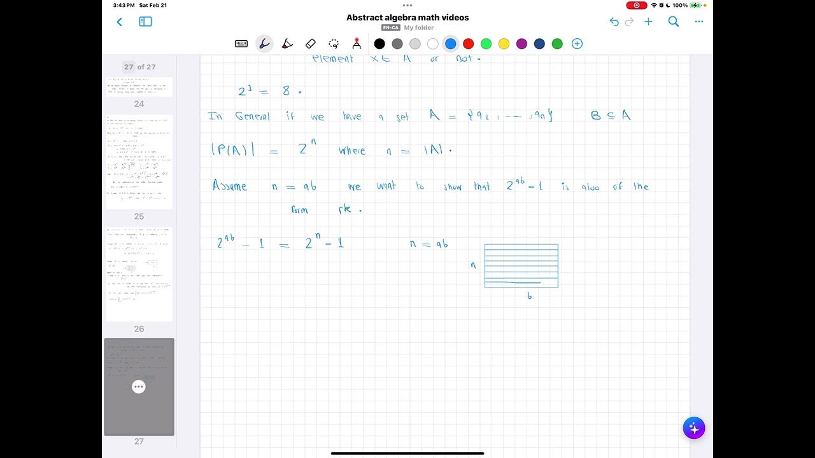Open search in the notebook
815x458 pixels.
tap(674, 22)
